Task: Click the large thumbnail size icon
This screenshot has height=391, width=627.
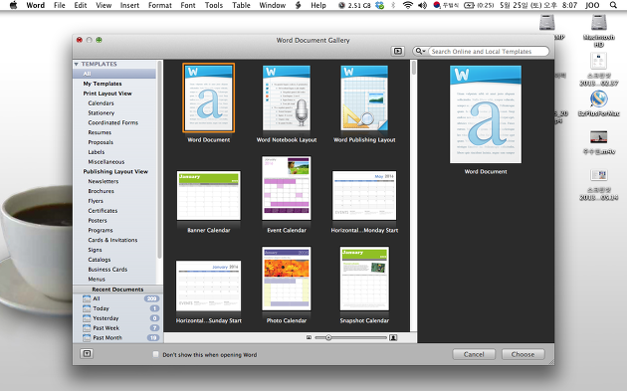Action: [393, 338]
